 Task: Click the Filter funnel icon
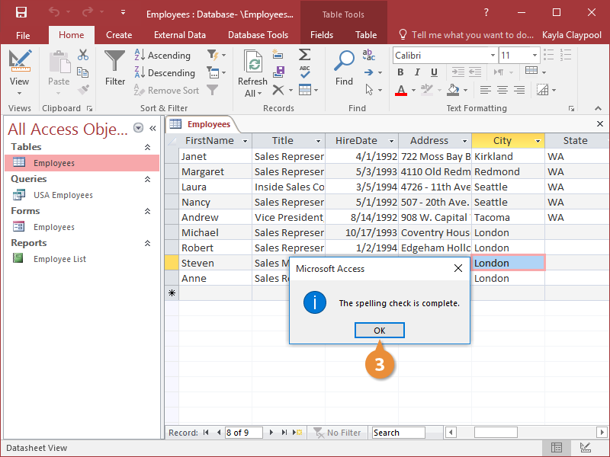[115, 61]
